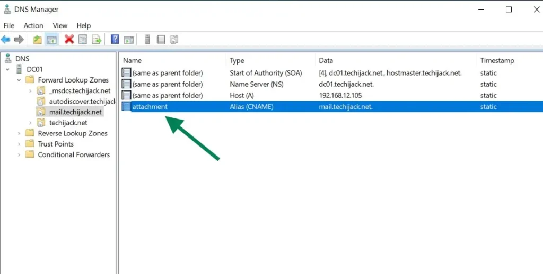This screenshot has height=274, width=543.
Task: Click the Host (A) record row icon
Action: (126, 95)
